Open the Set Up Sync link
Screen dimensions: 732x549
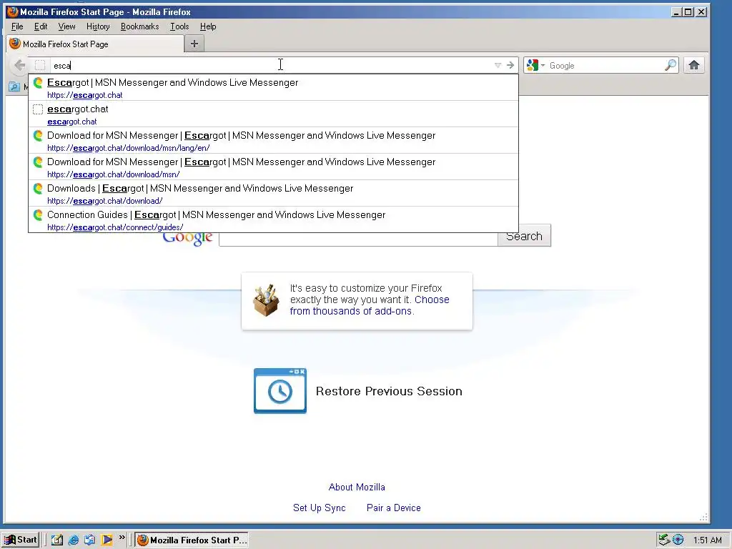click(x=320, y=508)
